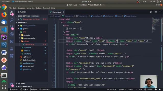Open the pt keyboard language dropdown
163x91 pixels.
click(144, 2)
